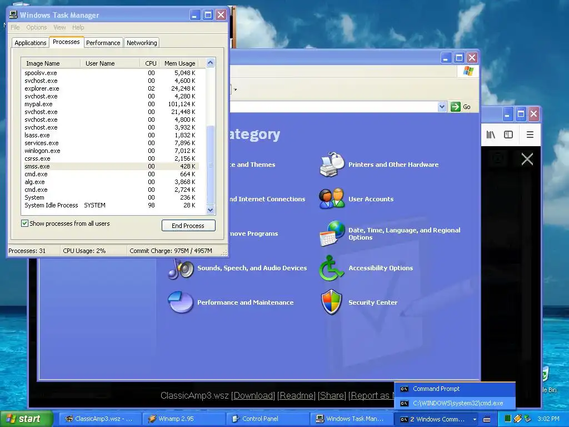This screenshot has height=427, width=569.
Task: Open the Sounds, Speech, and Audio Devices icon
Action: click(181, 269)
